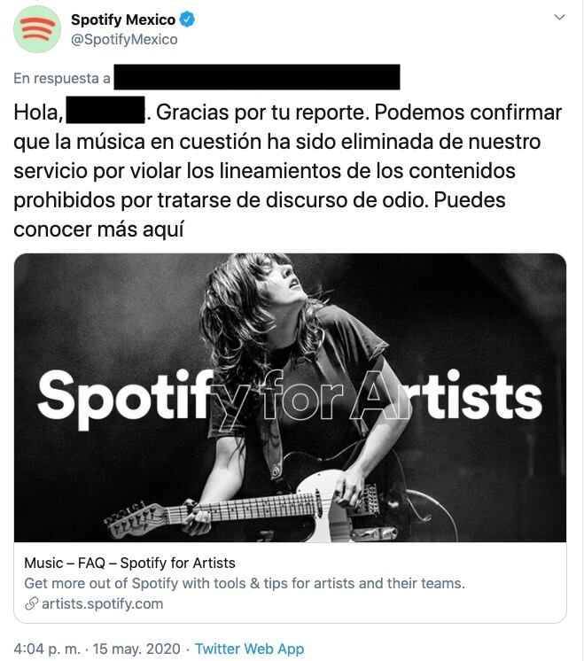Open the Spotify for Artists preview image

click(x=290, y=398)
